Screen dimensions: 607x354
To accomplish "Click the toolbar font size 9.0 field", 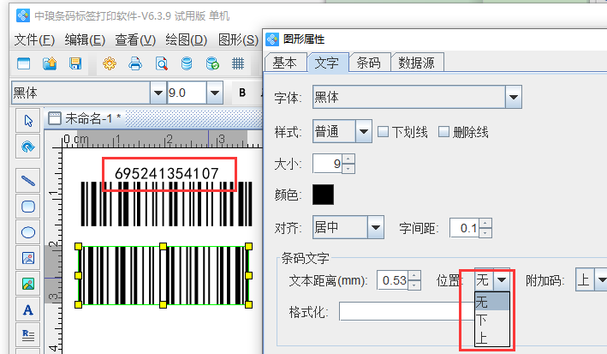I will pyautogui.click(x=187, y=93).
